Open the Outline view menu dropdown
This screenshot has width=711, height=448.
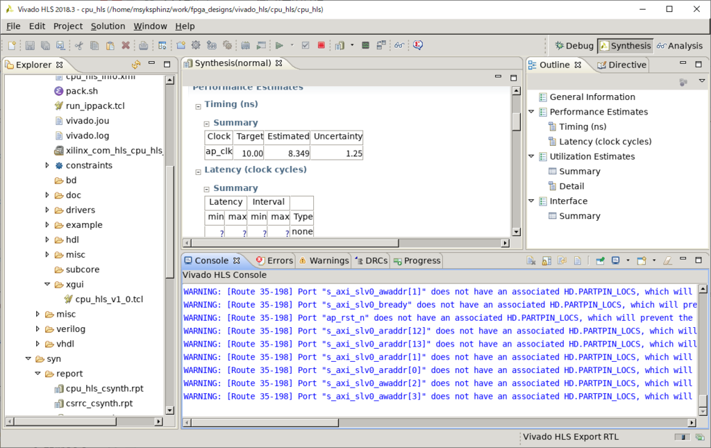[x=701, y=81]
